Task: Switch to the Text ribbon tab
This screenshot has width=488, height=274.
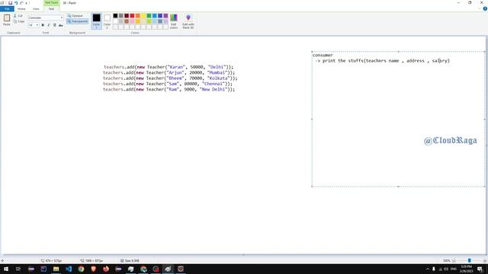Action: [51, 8]
